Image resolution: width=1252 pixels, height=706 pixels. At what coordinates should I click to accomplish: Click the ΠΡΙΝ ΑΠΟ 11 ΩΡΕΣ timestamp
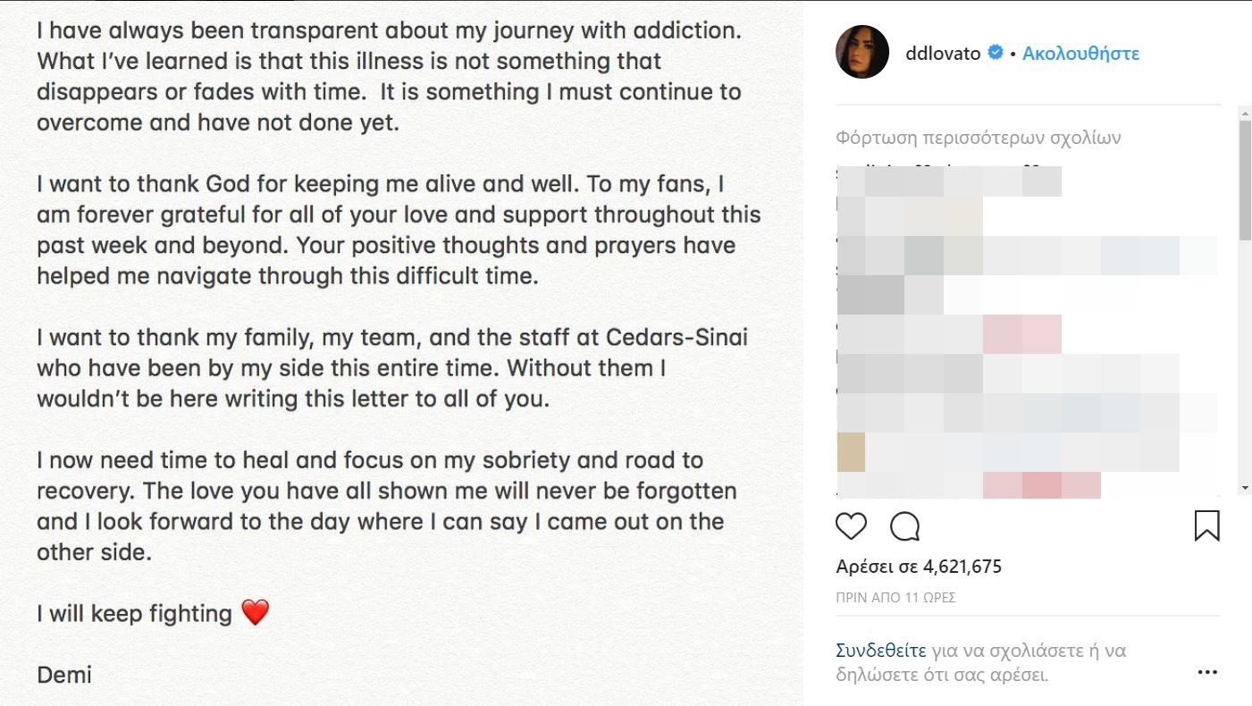tap(895, 597)
